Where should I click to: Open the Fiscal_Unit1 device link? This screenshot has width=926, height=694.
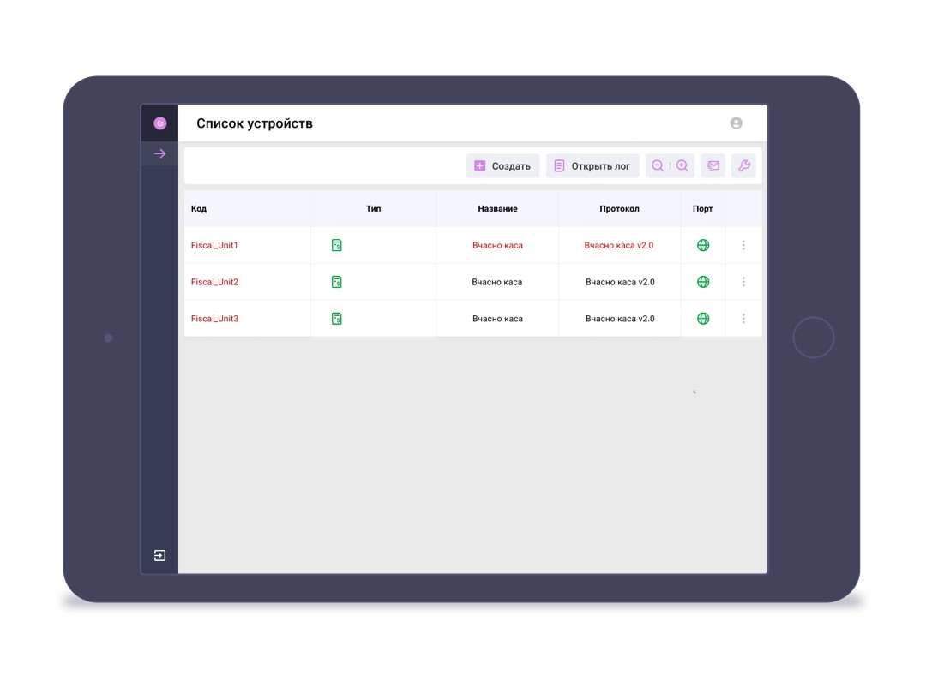[214, 246]
